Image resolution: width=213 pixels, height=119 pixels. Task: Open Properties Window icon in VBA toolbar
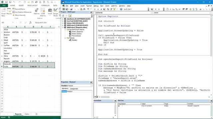pos(111,9)
